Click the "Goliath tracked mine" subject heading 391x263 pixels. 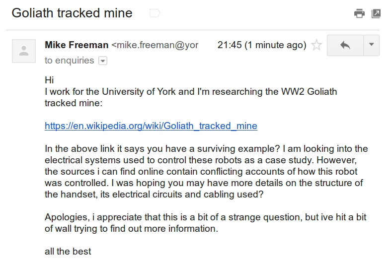[72, 13]
